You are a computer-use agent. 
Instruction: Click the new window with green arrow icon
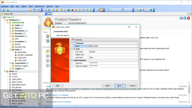tap(108, 10)
